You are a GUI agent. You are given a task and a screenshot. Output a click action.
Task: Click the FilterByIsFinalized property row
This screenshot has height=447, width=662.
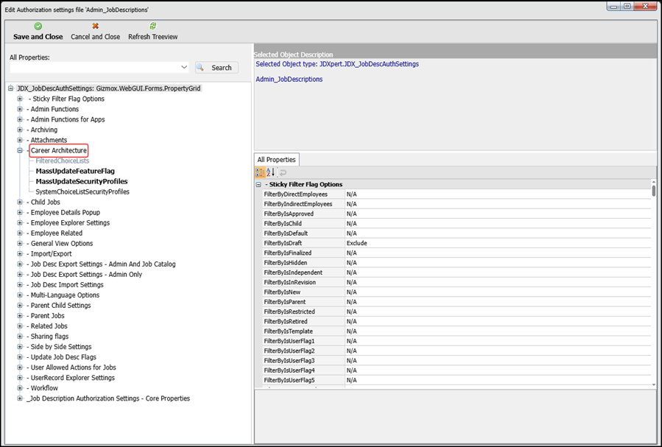point(457,253)
